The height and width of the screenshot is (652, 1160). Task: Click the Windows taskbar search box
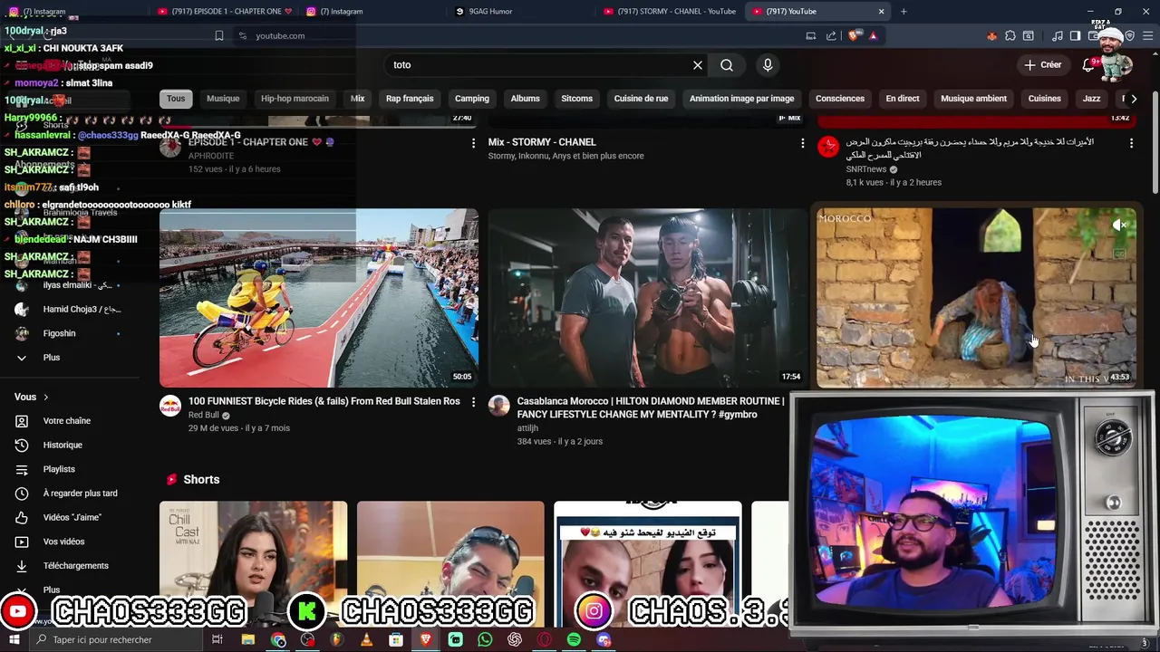[116, 640]
